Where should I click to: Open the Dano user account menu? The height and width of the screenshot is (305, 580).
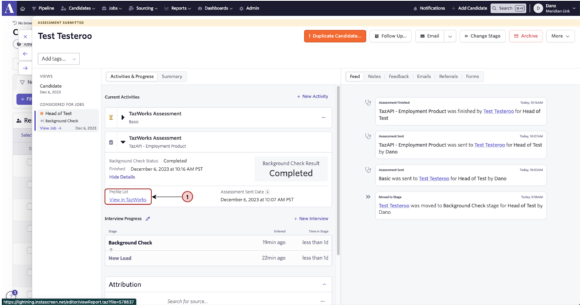tap(554, 8)
